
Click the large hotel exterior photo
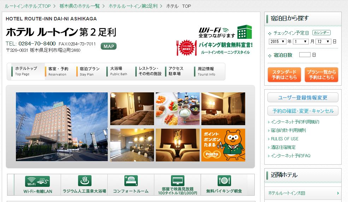coord(62,127)
